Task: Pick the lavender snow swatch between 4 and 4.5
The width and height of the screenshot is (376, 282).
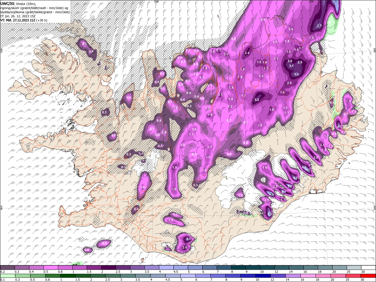Action: click(166, 268)
